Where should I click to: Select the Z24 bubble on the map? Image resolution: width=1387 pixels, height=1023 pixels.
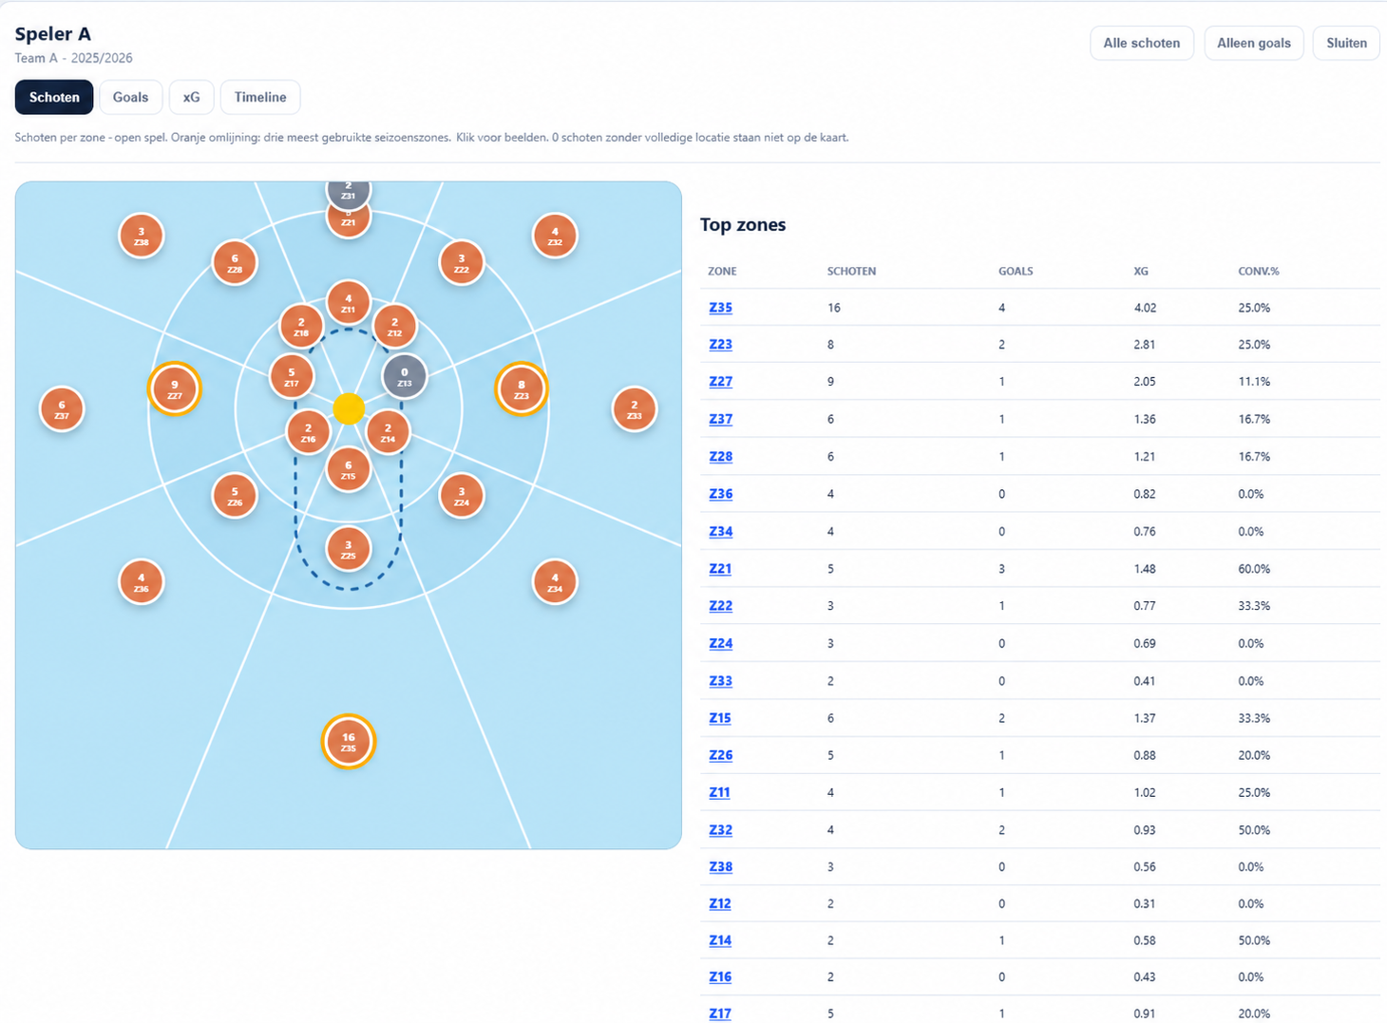point(462,497)
